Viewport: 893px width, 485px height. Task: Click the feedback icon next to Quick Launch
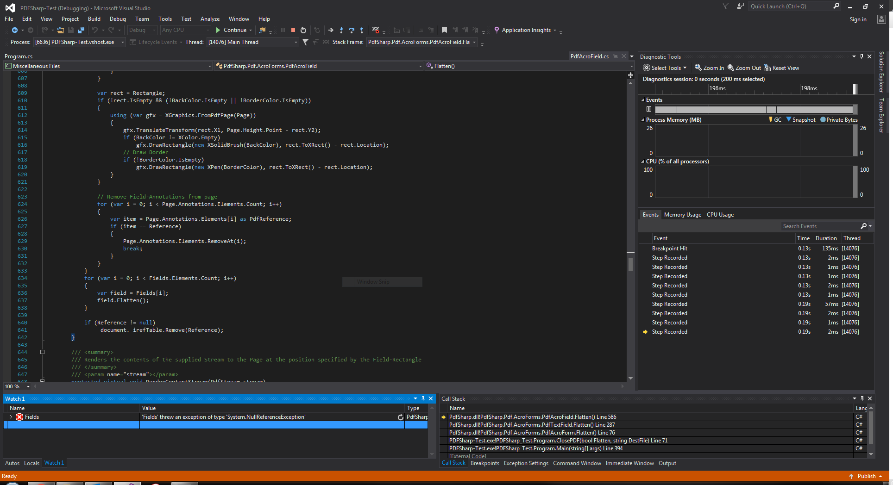[741, 6]
